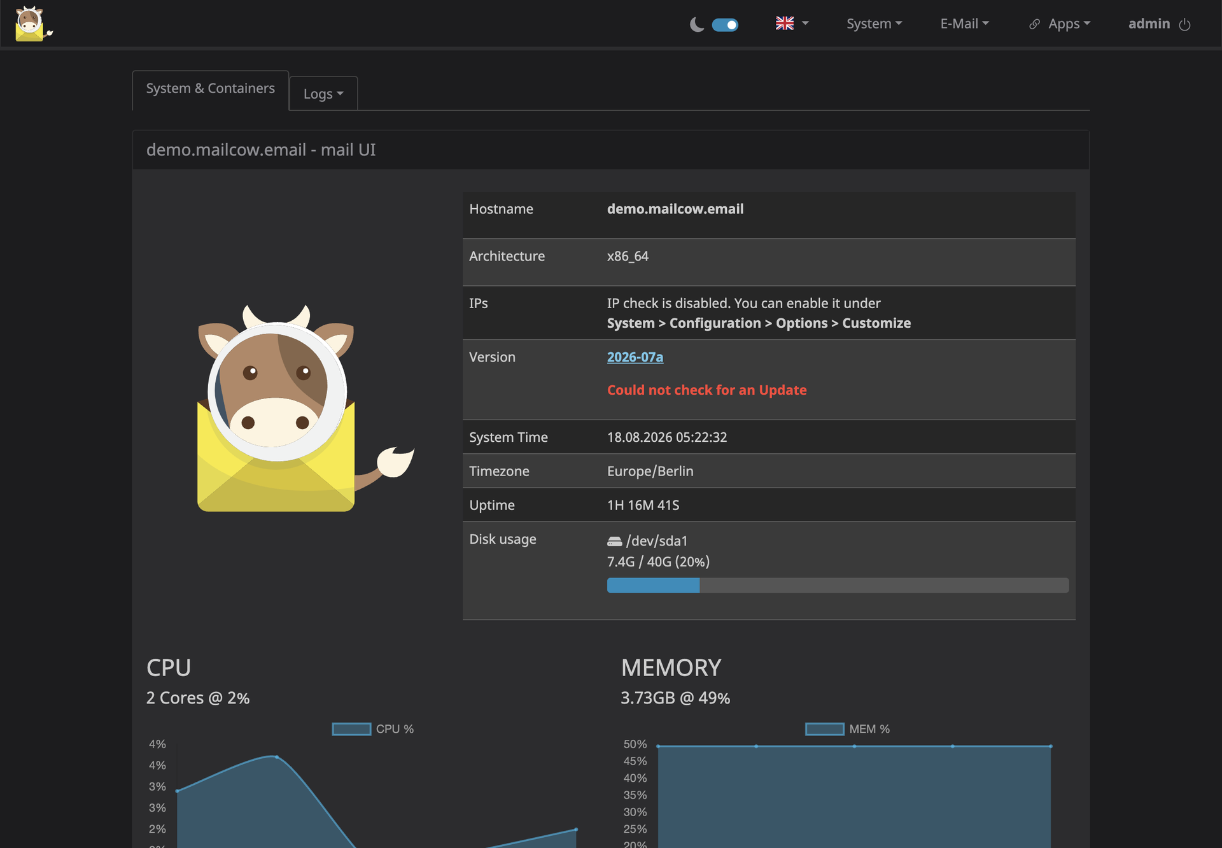
Task: Click the '3.73GB @ 49%' memory label
Action: 675,698
